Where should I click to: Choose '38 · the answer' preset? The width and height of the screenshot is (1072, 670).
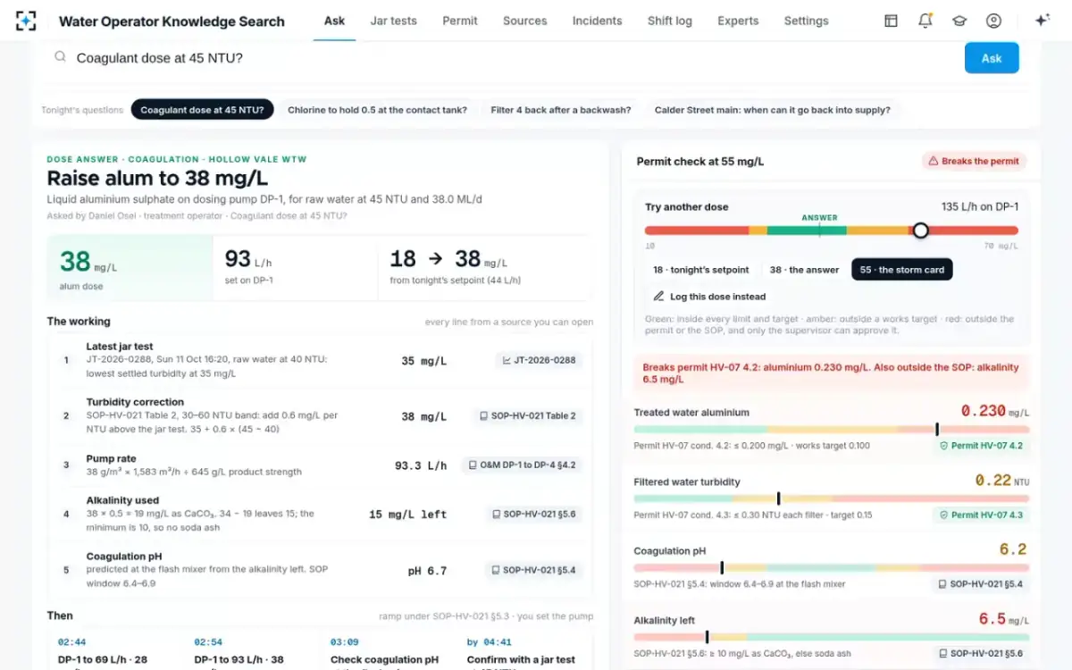(x=804, y=270)
